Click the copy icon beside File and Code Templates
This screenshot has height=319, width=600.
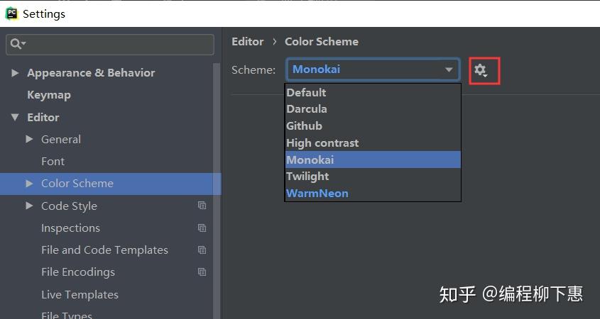202,250
